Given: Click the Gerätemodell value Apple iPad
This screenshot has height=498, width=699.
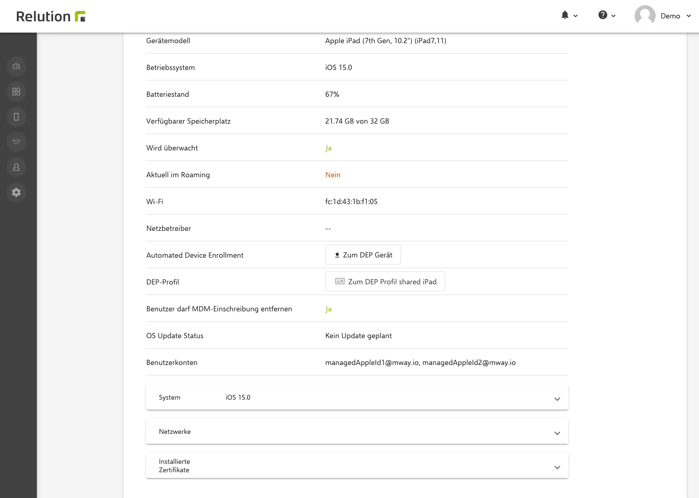Looking at the screenshot, I should (386, 40).
